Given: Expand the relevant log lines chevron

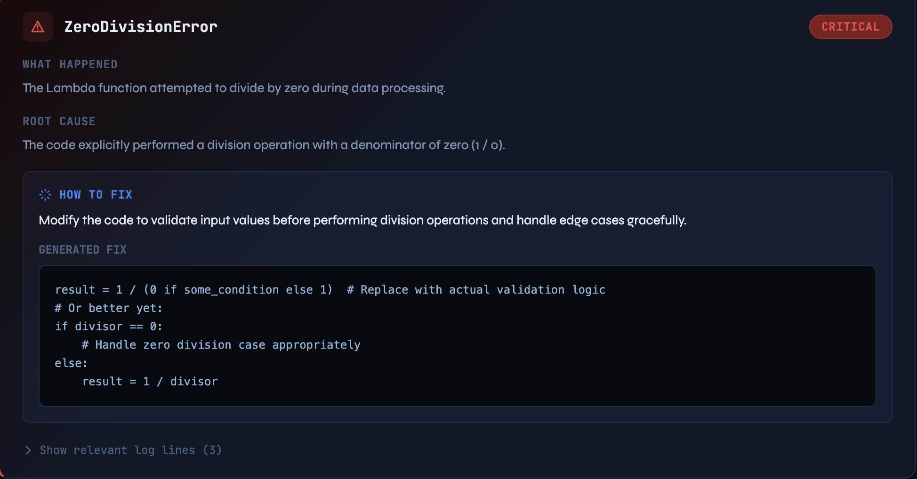Looking at the screenshot, I should click(28, 450).
